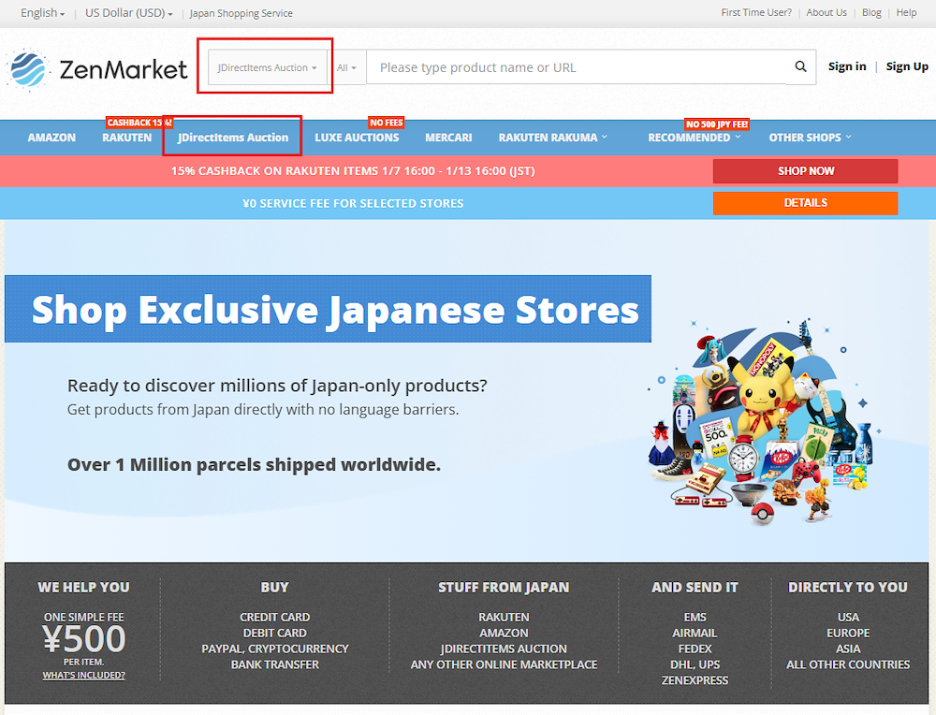Click DHL, UPS shipping text
The height and width of the screenshot is (715, 936).
tap(695, 664)
